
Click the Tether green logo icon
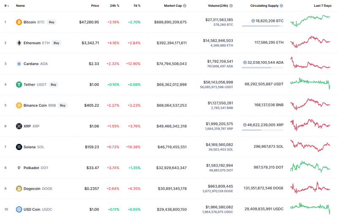pos(19,84)
